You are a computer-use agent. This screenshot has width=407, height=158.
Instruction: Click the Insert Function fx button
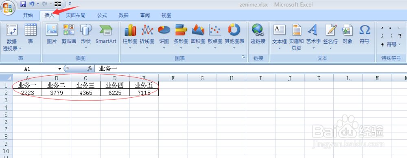[90, 68]
